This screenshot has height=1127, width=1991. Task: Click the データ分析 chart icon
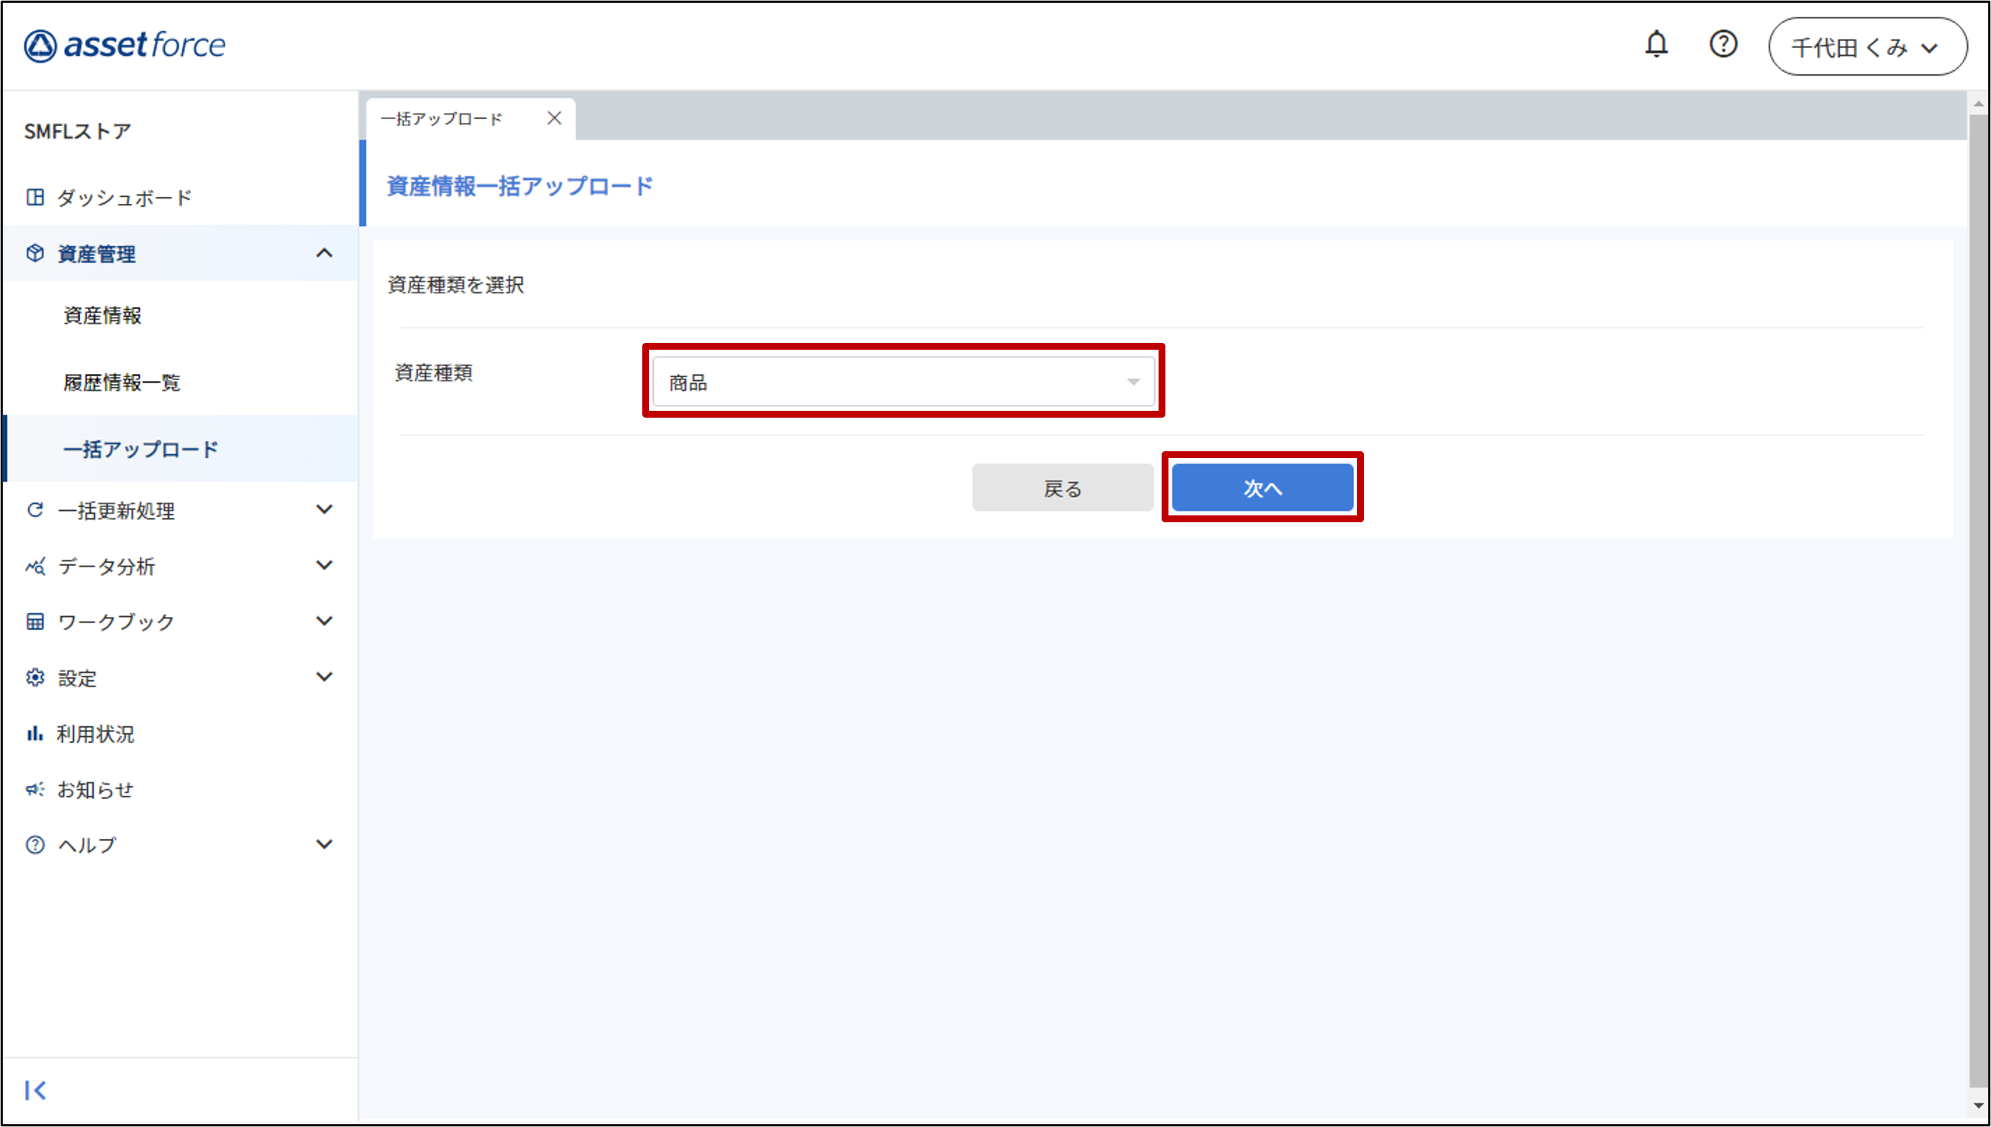35,566
